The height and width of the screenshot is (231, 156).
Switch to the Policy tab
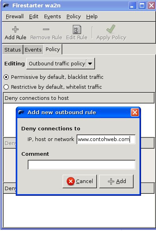pos(53,50)
